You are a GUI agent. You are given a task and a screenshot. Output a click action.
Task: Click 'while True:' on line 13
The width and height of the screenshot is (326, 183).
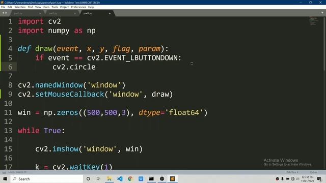tap(41, 131)
